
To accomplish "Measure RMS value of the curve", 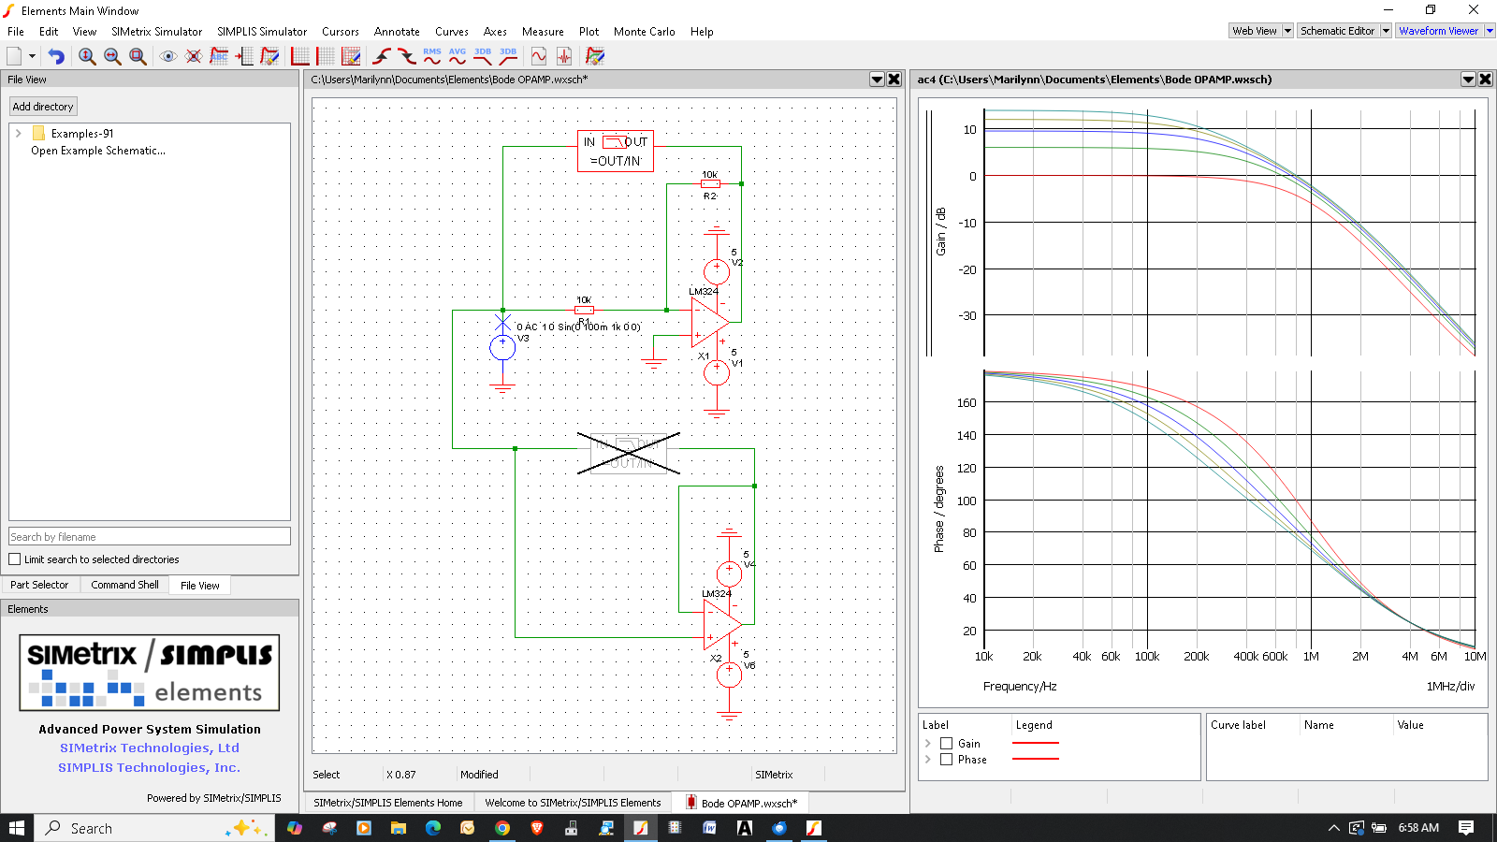I will click(432, 56).
